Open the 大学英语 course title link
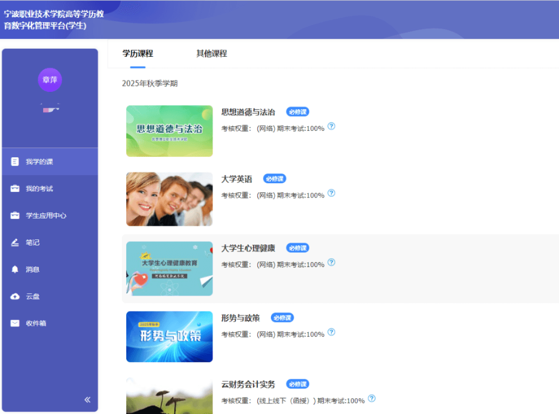Viewport: 559px width, 414px height. point(236,179)
